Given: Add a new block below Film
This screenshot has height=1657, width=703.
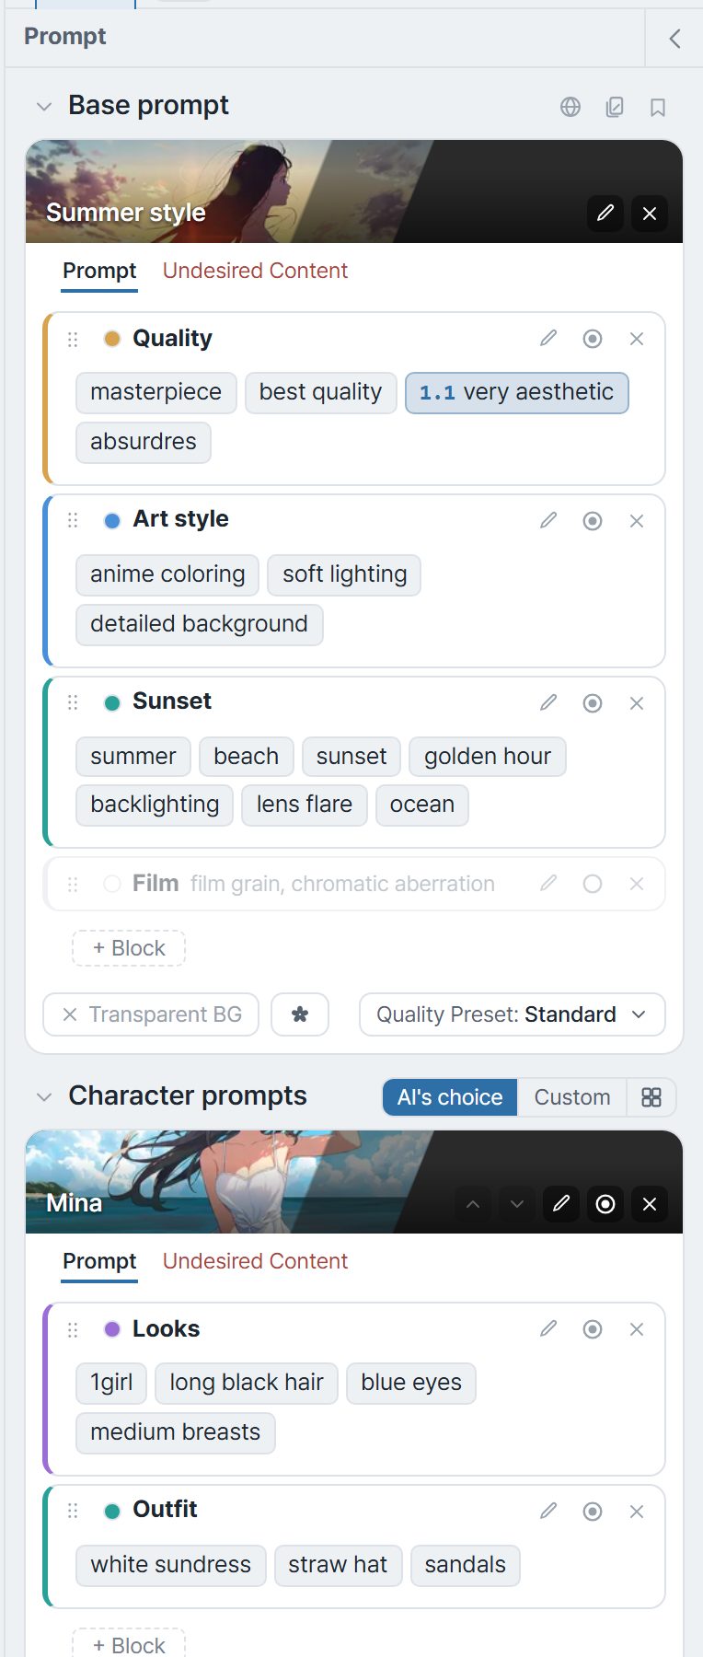Looking at the screenshot, I should pyautogui.click(x=129, y=948).
